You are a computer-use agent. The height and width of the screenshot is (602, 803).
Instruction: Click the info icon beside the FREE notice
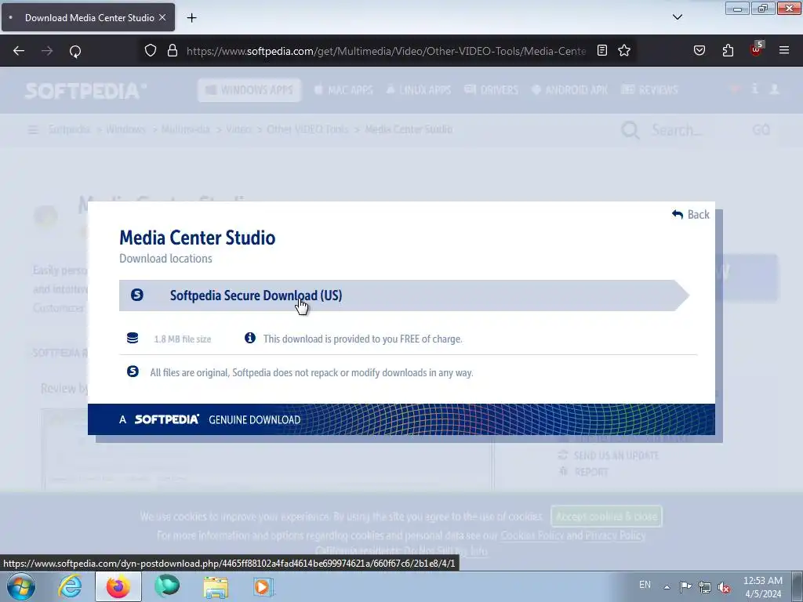(x=250, y=338)
